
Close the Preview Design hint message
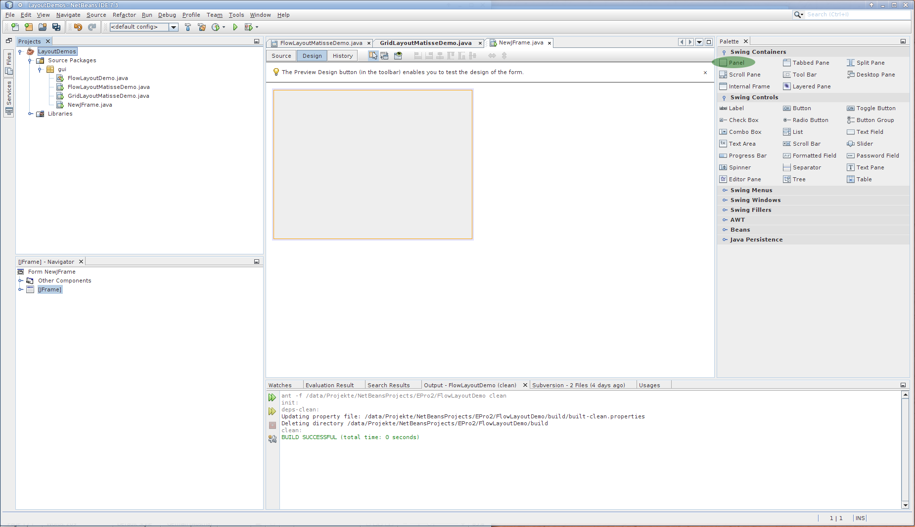click(x=705, y=73)
